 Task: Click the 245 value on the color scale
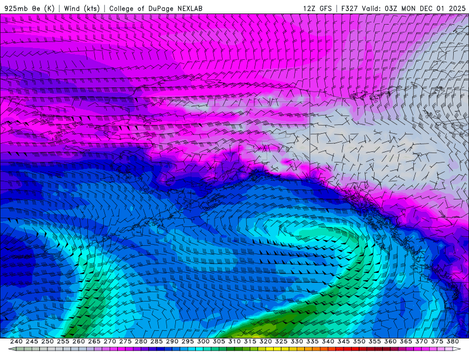click(x=32, y=341)
